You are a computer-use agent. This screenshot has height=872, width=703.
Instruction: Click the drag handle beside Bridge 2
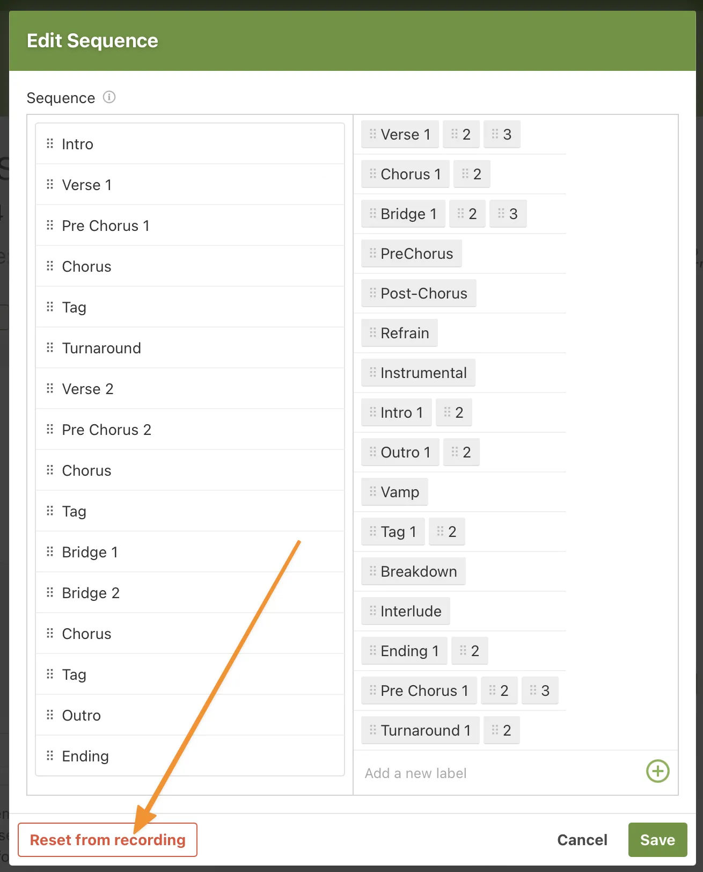(x=50, y=592)
